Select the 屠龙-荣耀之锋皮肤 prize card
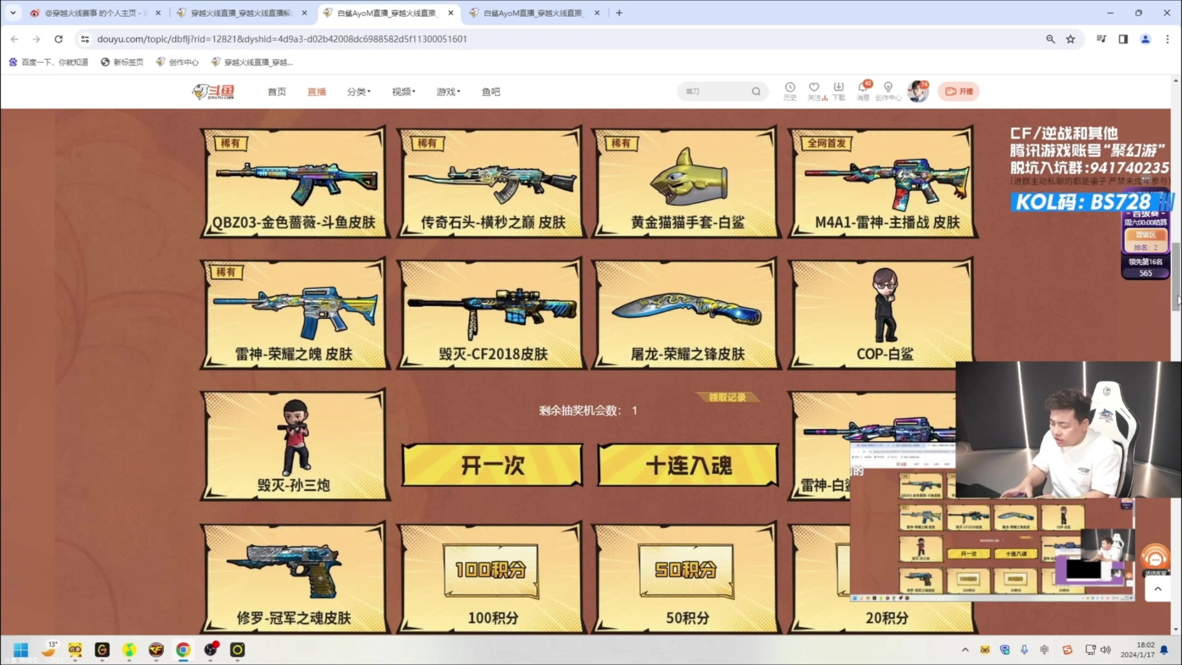The height and width of the screenshot is (665, 1182). 686,314
